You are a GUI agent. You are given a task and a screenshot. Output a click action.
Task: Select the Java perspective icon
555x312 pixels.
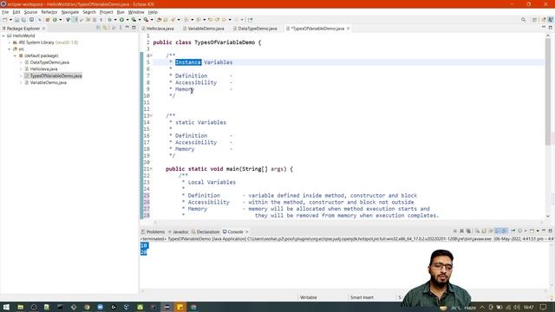(x=551, y=20)
